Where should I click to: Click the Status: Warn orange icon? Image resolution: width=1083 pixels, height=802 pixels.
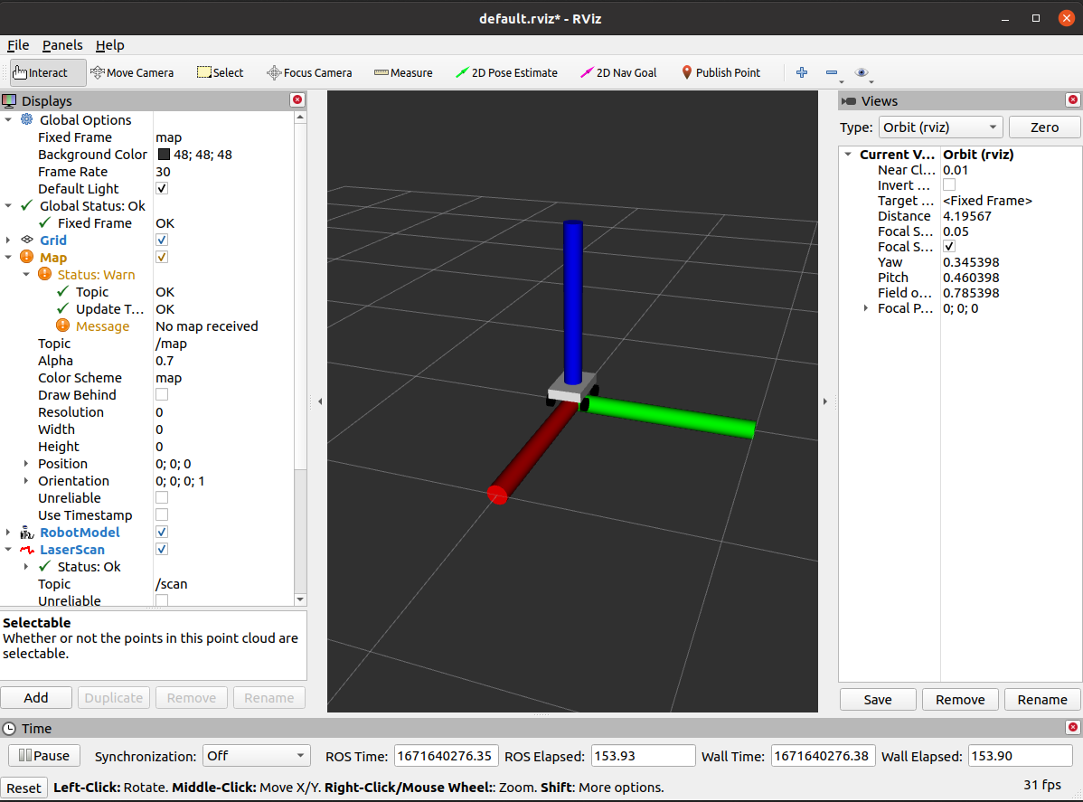(45, 274)
